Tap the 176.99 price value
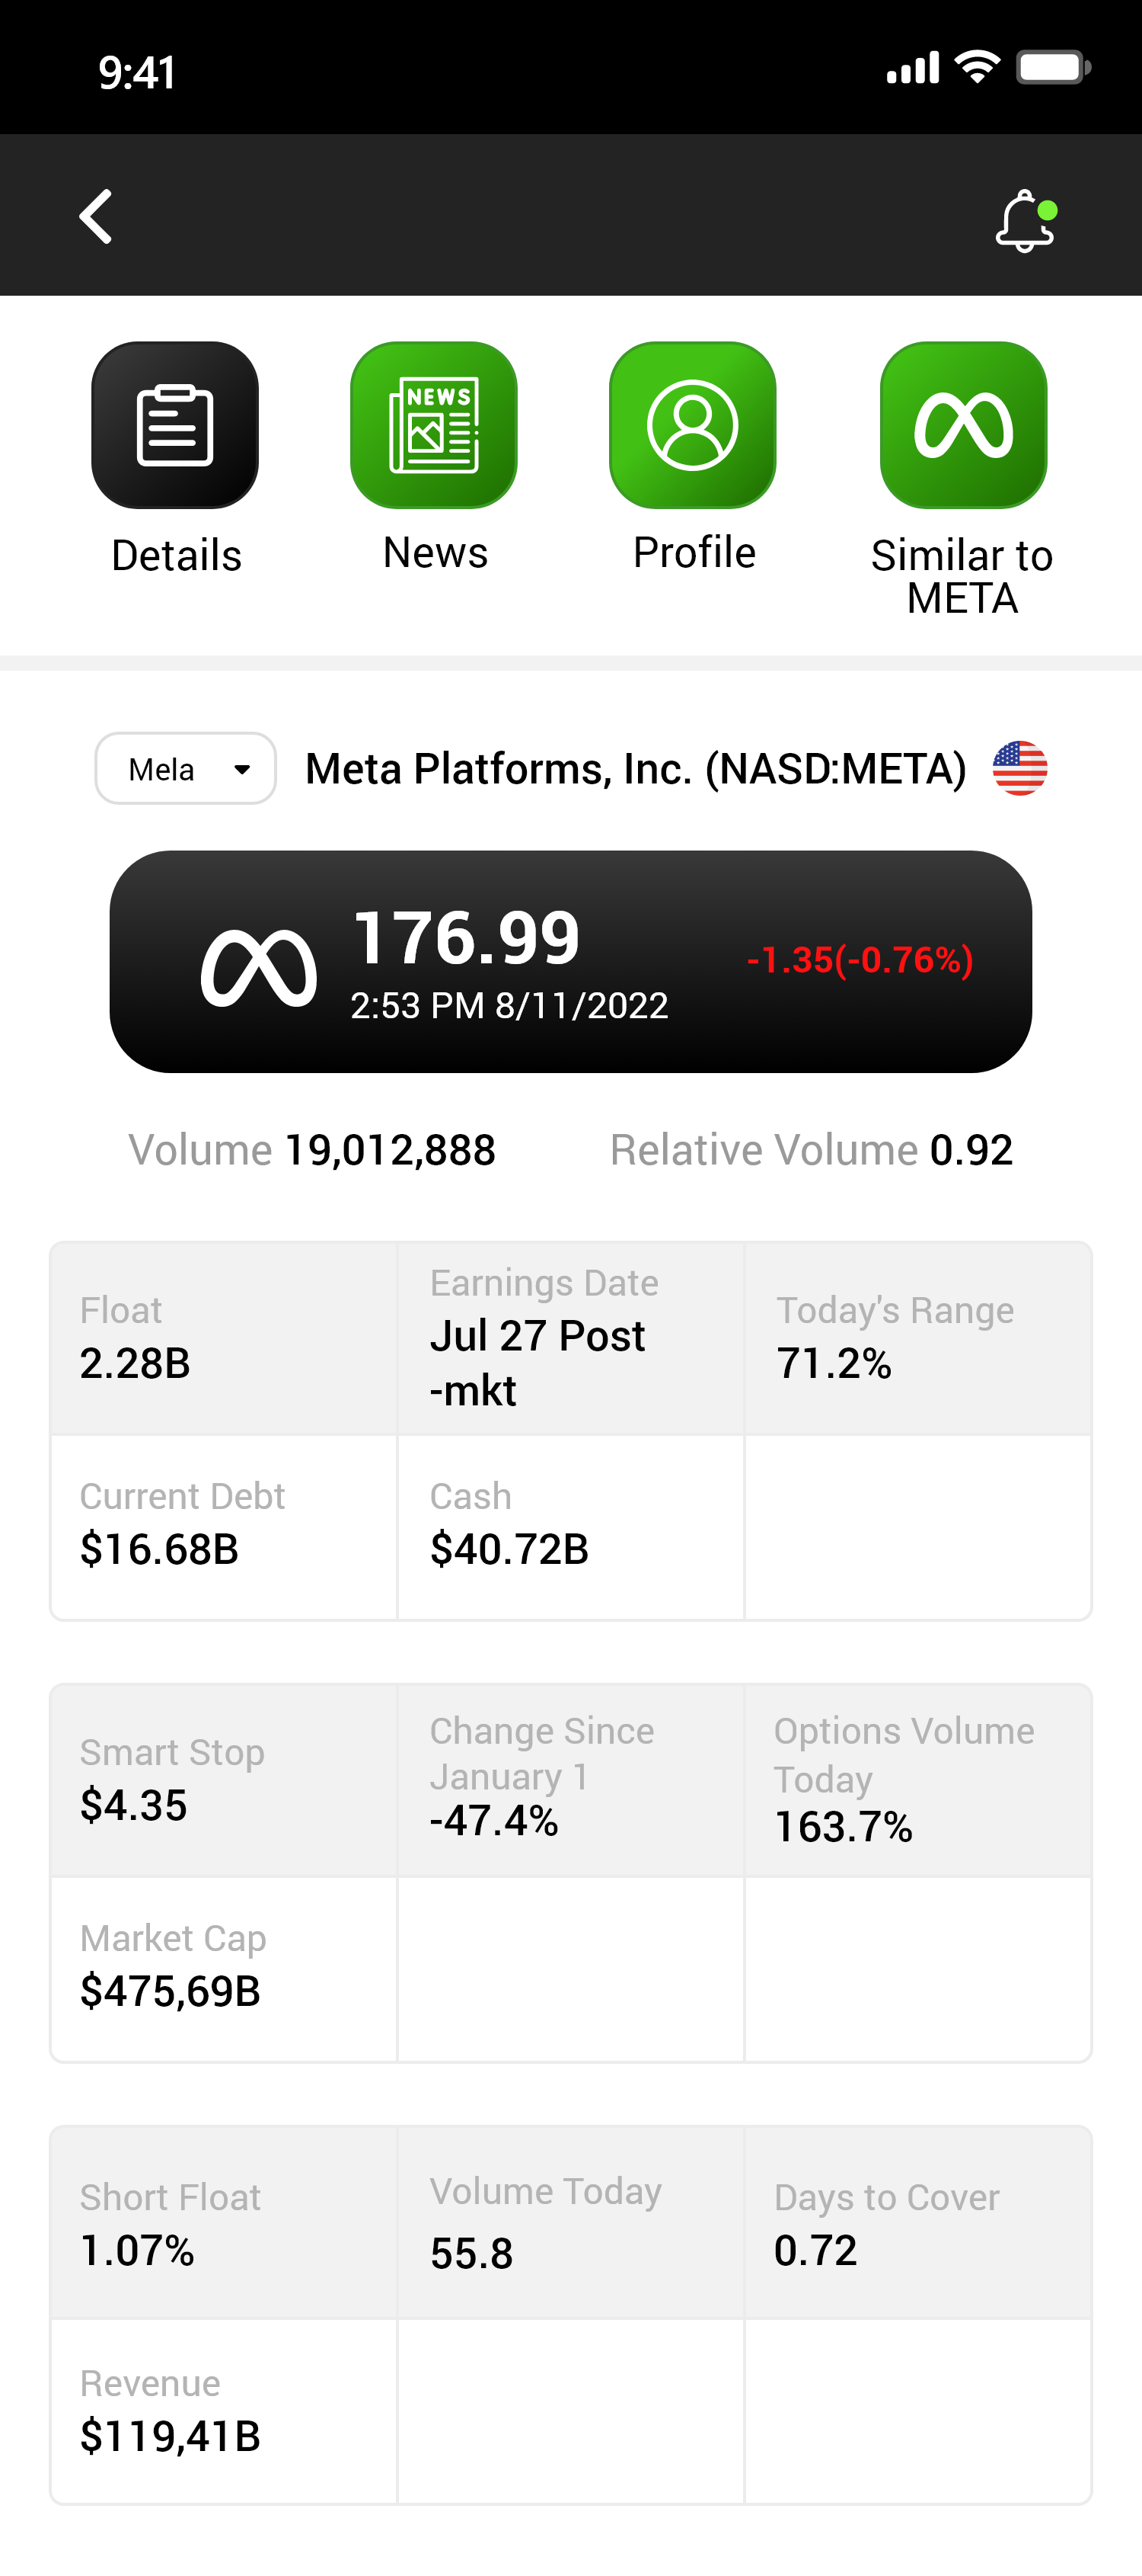The width and height of the screenshot is (1142, 2576). pyautogui.click(x=467, y=938)
